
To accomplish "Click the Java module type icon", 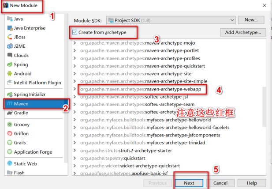I will (x=10, y=19).
